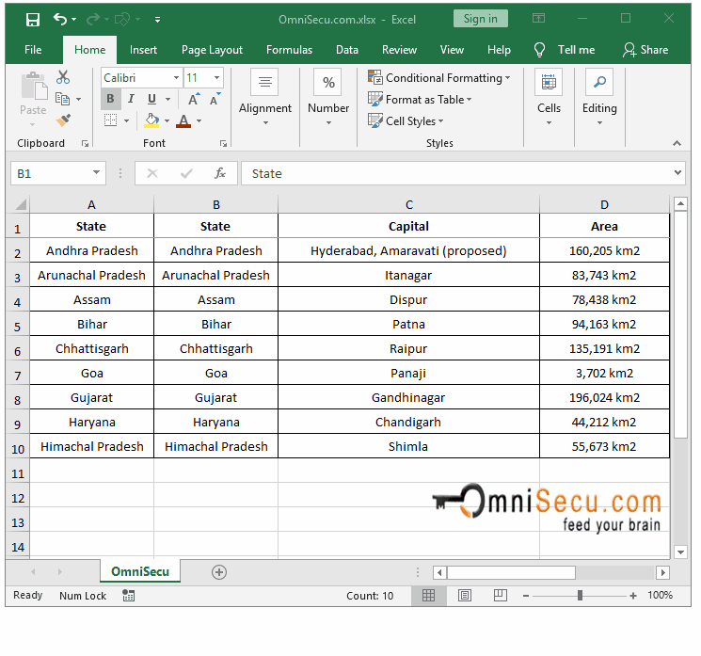Click the formula bar Enter checkmark icon
Screen dimensions: 701x656
[x=186, y=173]
